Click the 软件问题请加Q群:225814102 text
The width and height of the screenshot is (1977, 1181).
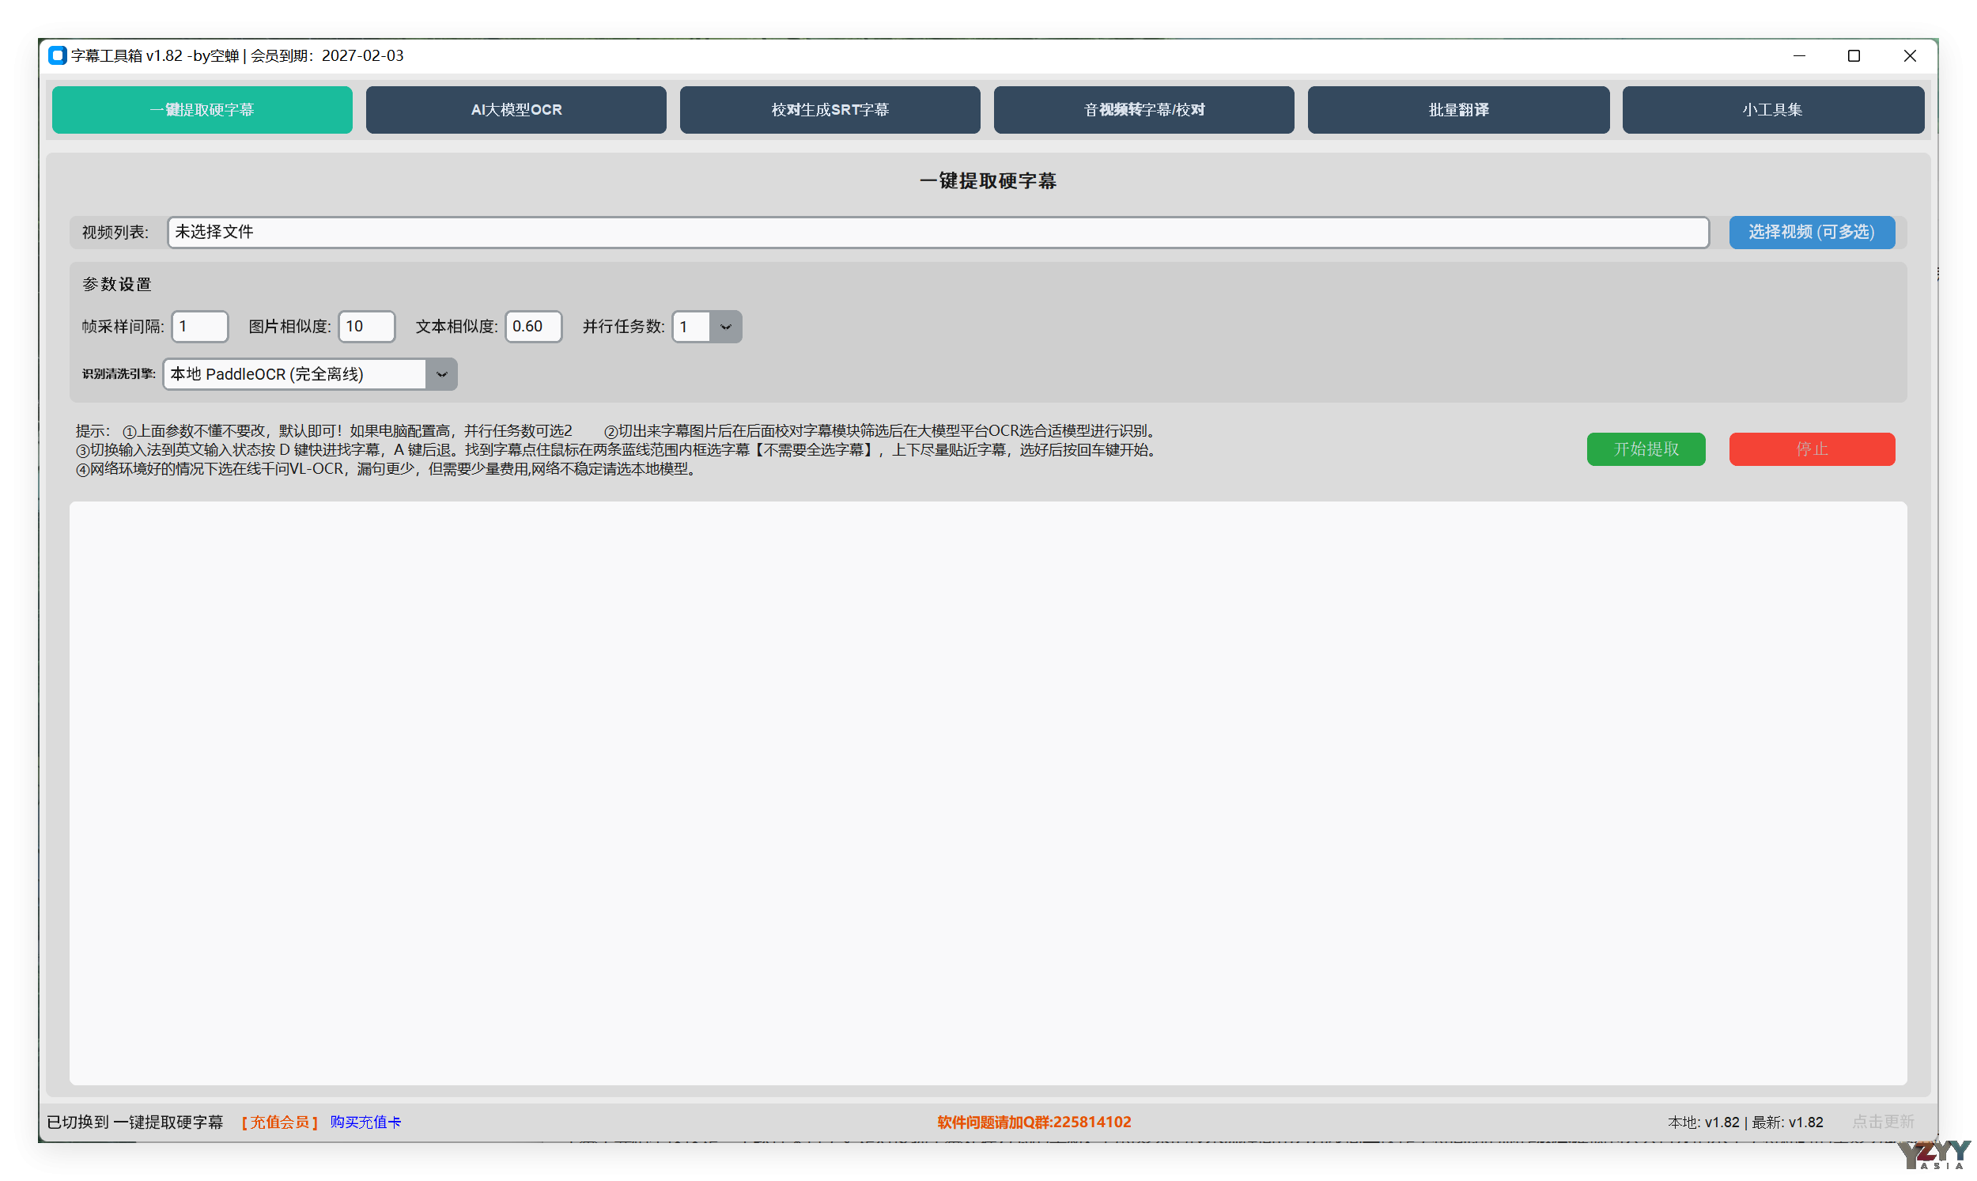click(x=1034, y=1122)
